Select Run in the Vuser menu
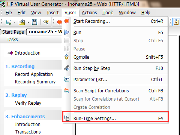This screenshot has height=135, width=180. [115, 33]
